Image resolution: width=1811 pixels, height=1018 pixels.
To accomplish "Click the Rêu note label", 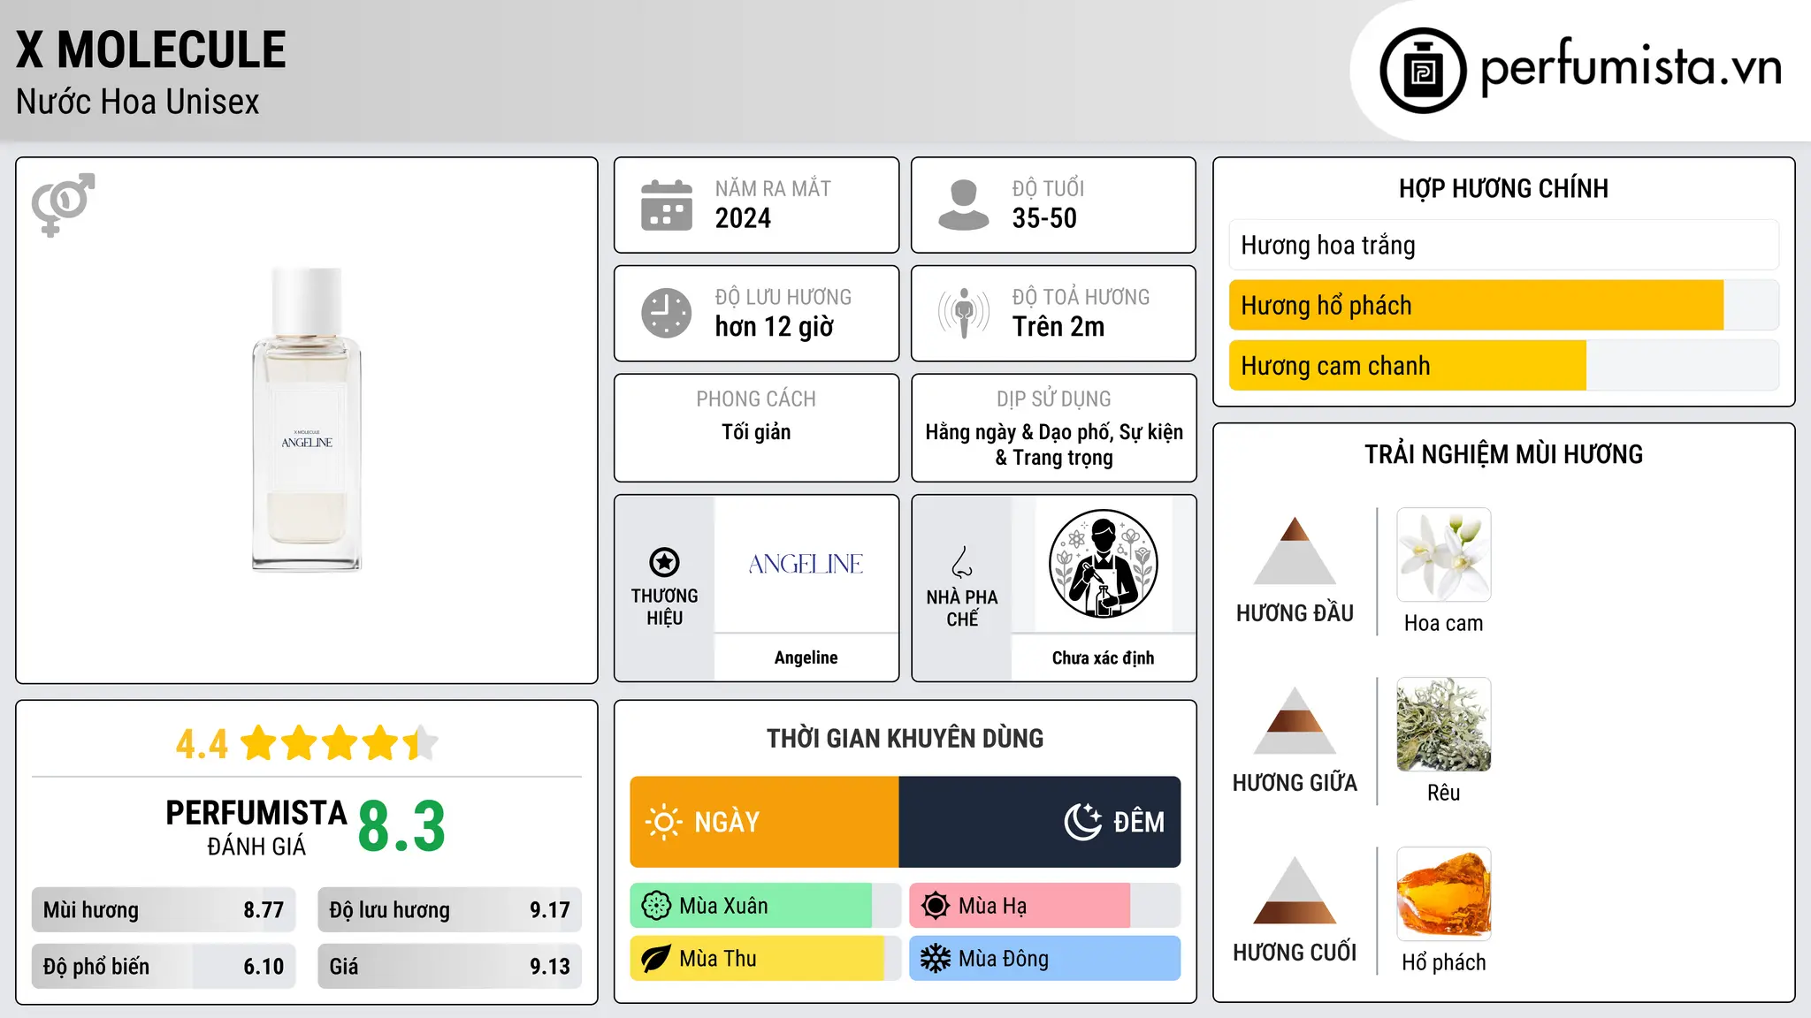I will (x=1443, y=793).
